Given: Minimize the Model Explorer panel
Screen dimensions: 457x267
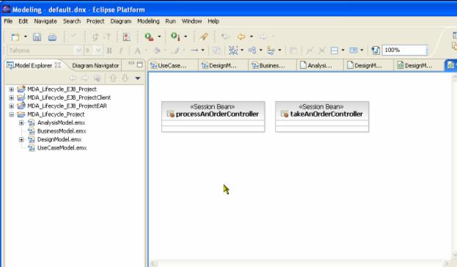Looking at the screenshot, I should [131, 63].
